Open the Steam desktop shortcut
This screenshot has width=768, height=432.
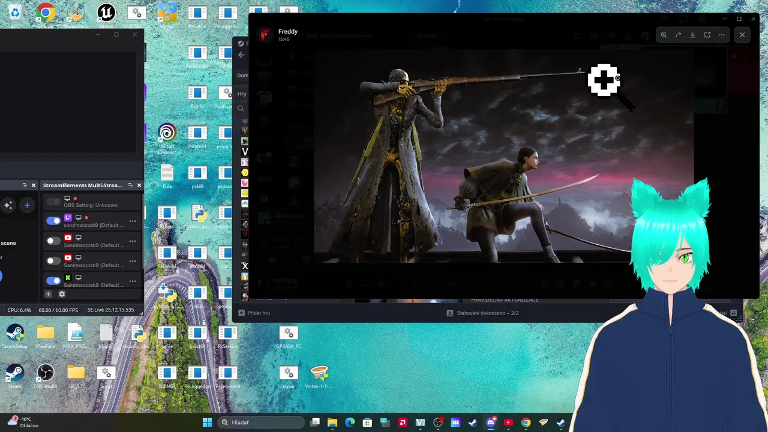14,376
